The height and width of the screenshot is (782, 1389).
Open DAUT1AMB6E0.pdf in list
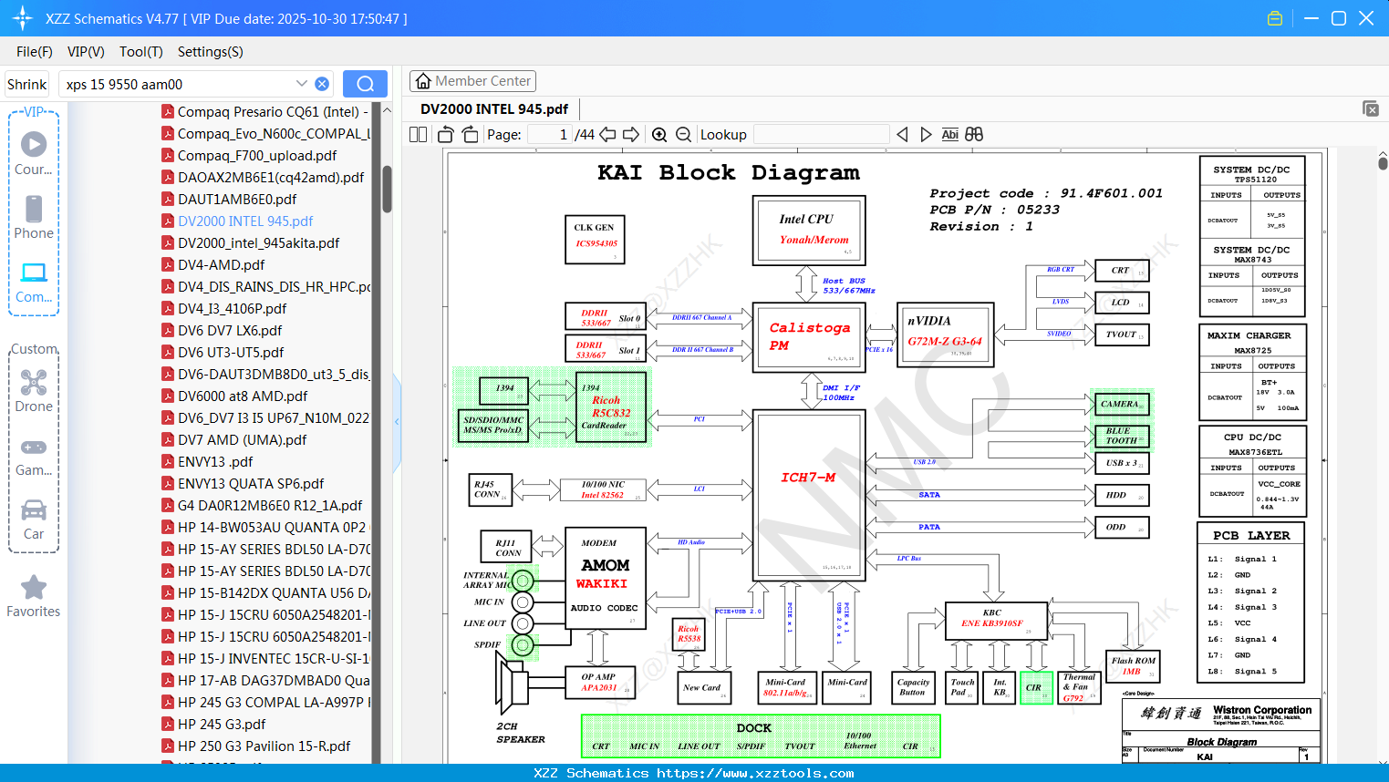230,199
